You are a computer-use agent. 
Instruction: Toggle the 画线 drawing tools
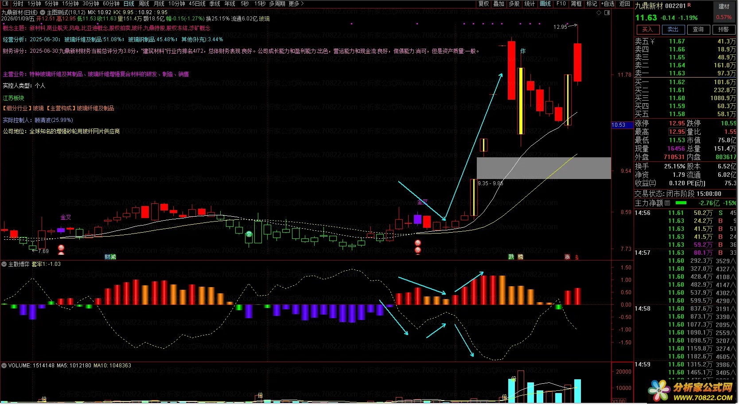545,4
